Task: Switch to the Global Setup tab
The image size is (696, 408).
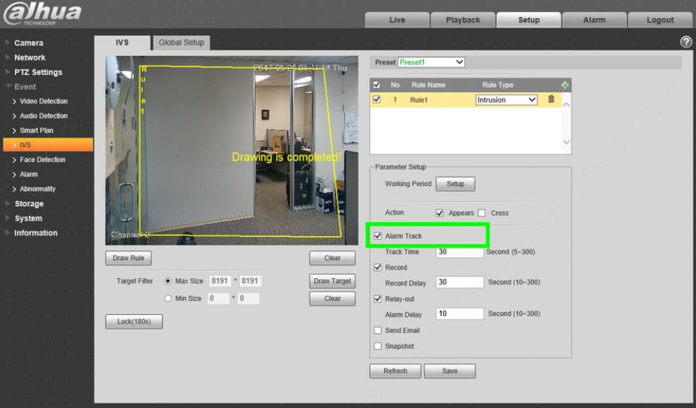Action: pos(181,43)
